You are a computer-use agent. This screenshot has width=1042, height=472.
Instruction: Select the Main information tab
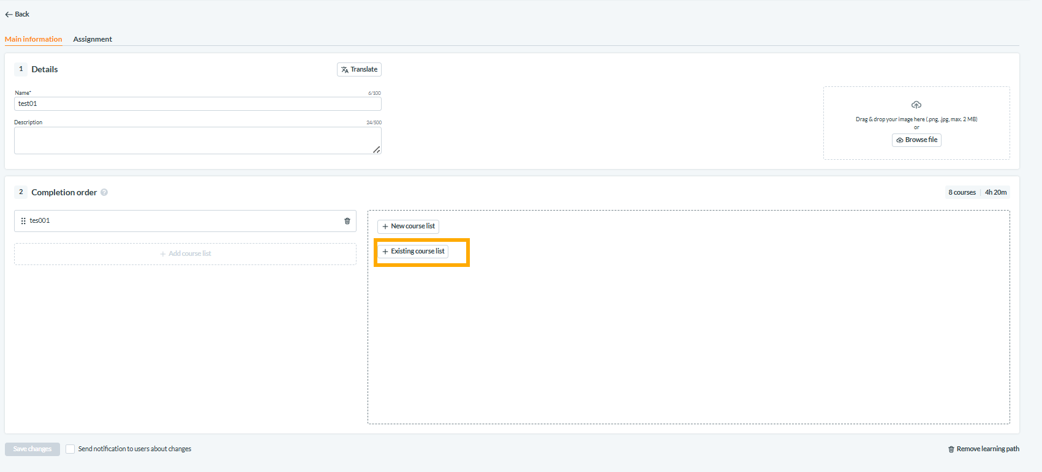[34, 39]
